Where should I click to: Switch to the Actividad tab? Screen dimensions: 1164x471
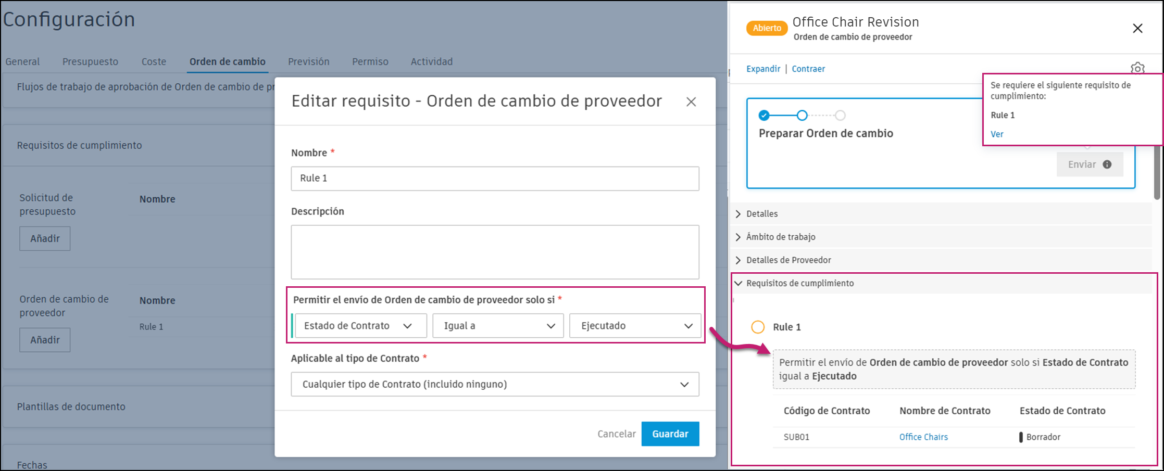pos(431,61)
